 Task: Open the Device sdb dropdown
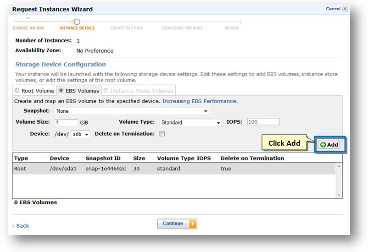coord(80,134)
